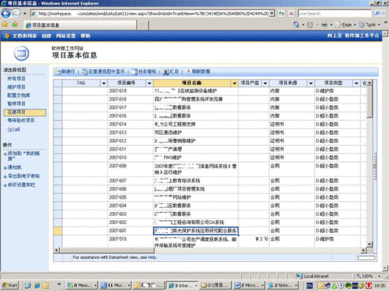
Task: Click the SharePoint logo icon beside 文档和列表
Action: click(7, 36)
